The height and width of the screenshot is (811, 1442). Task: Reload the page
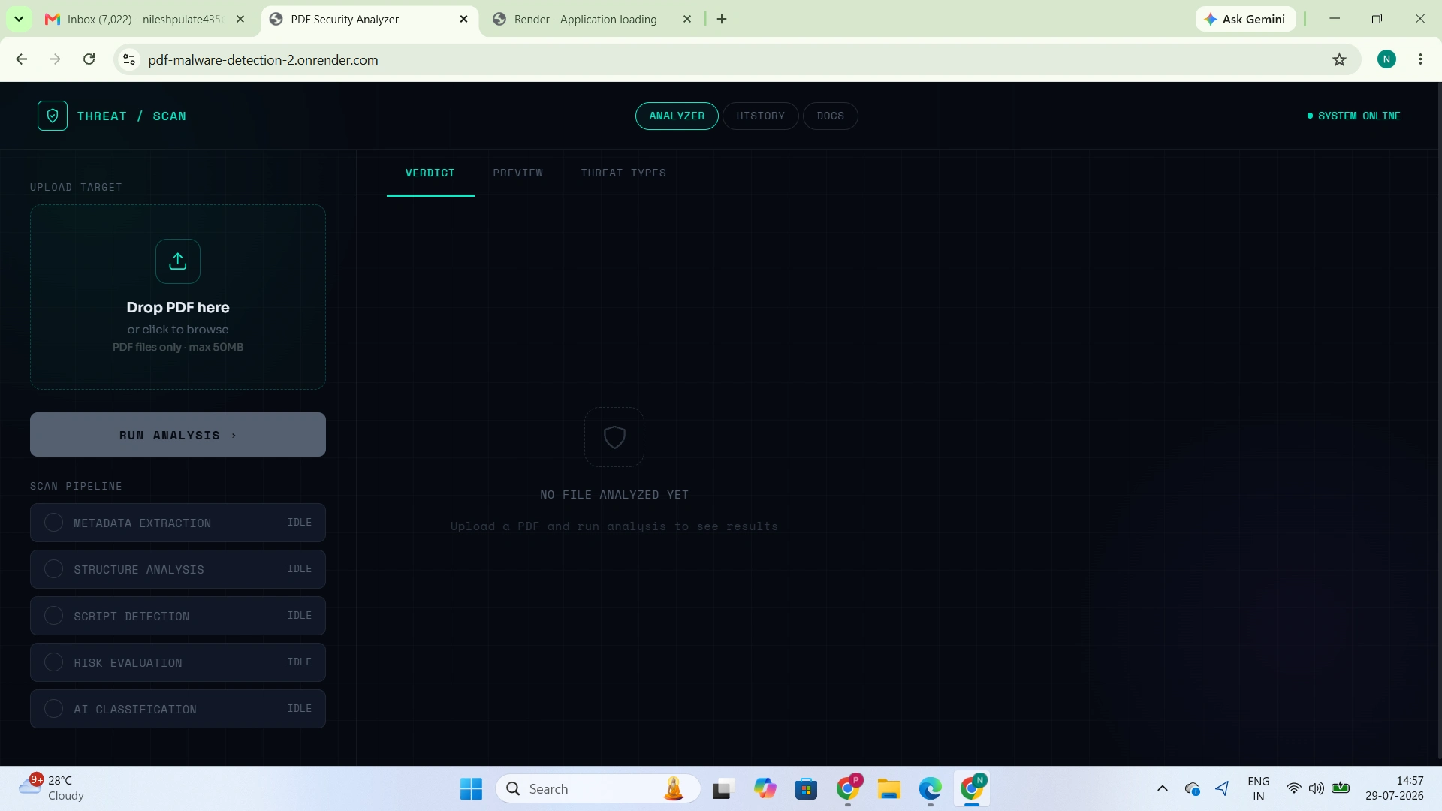pos(89,59)
